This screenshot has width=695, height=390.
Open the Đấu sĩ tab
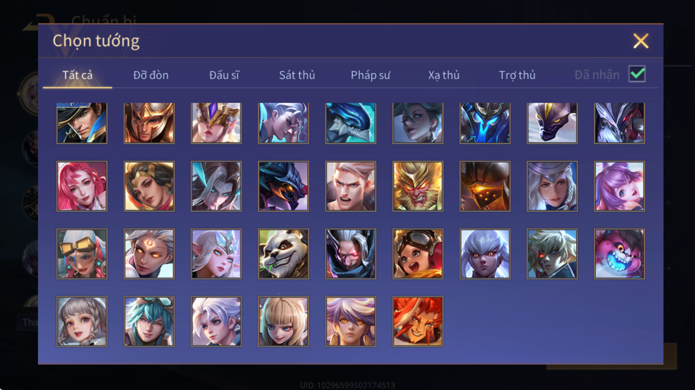tap(224, 75)
